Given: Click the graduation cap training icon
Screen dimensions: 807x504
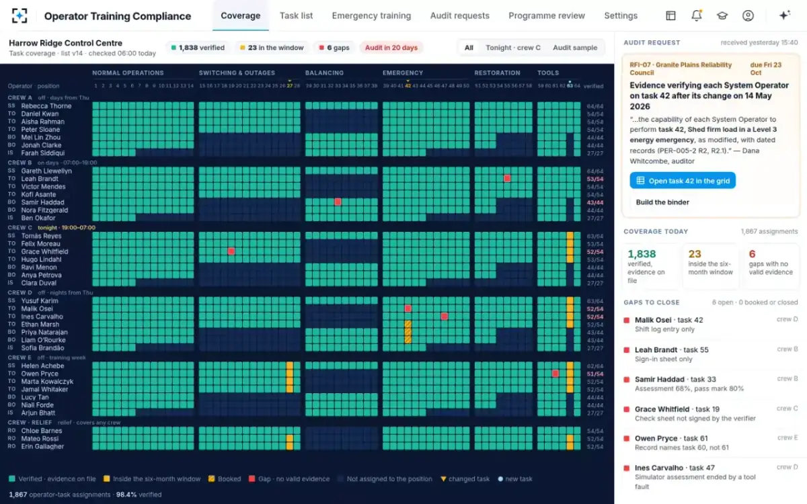Looking at the screenshot, I should [722, 15].
